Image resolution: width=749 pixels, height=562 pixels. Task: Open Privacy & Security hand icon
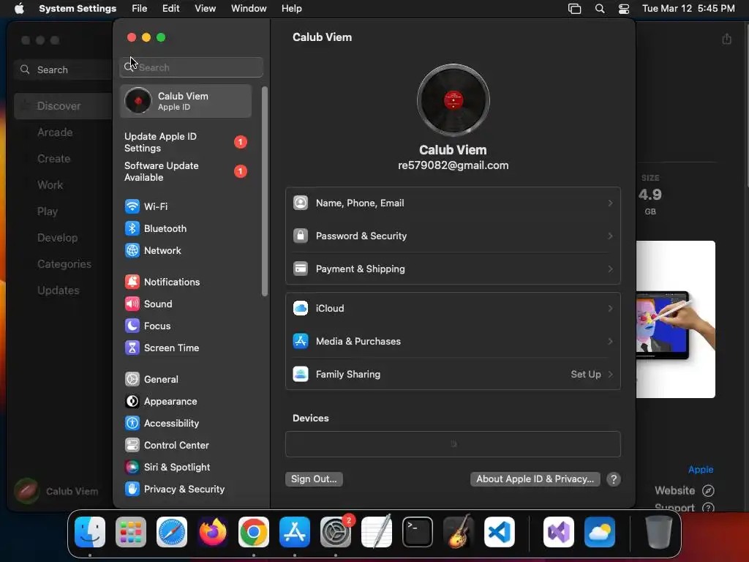click(132, 490)
